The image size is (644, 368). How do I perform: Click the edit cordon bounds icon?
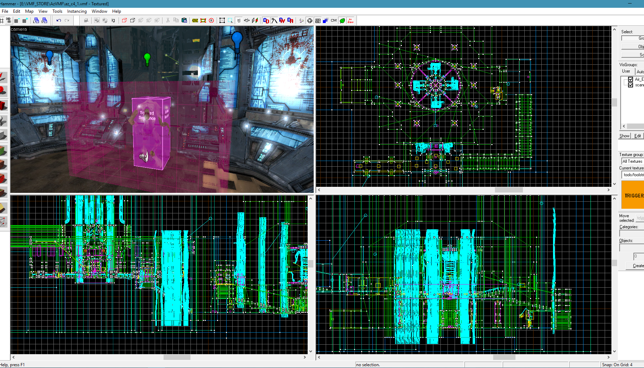point(203,21)
